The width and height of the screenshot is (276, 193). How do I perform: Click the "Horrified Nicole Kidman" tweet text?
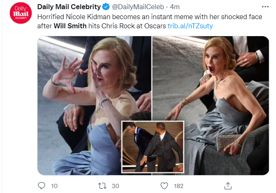coord(75,17)
